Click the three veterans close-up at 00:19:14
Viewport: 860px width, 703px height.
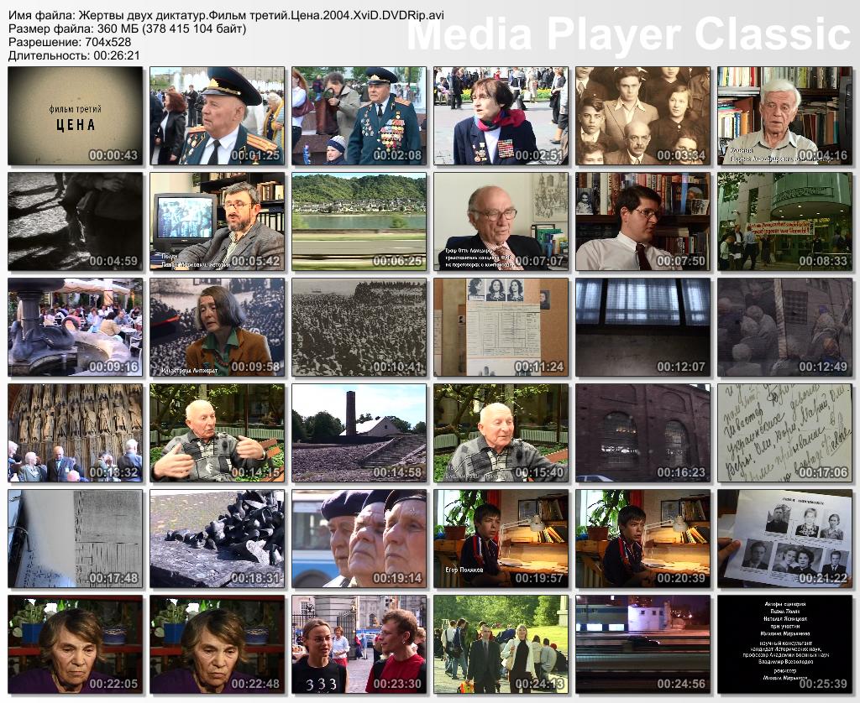tap(359, 539)
